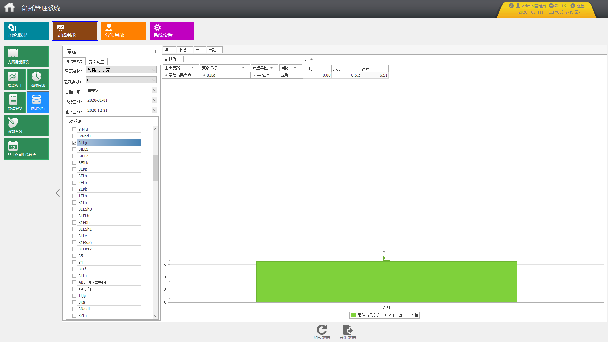608x342 pixels.
Task: Click the home icon in header
Action: [x=9, y=8]
